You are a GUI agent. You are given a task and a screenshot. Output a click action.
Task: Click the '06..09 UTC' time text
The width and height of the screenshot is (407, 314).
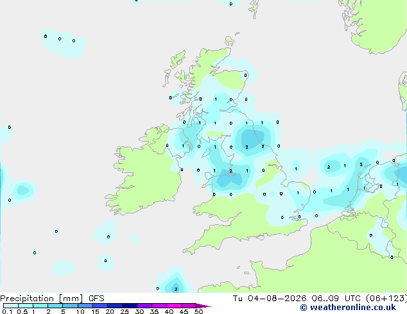tap(336, 299)
